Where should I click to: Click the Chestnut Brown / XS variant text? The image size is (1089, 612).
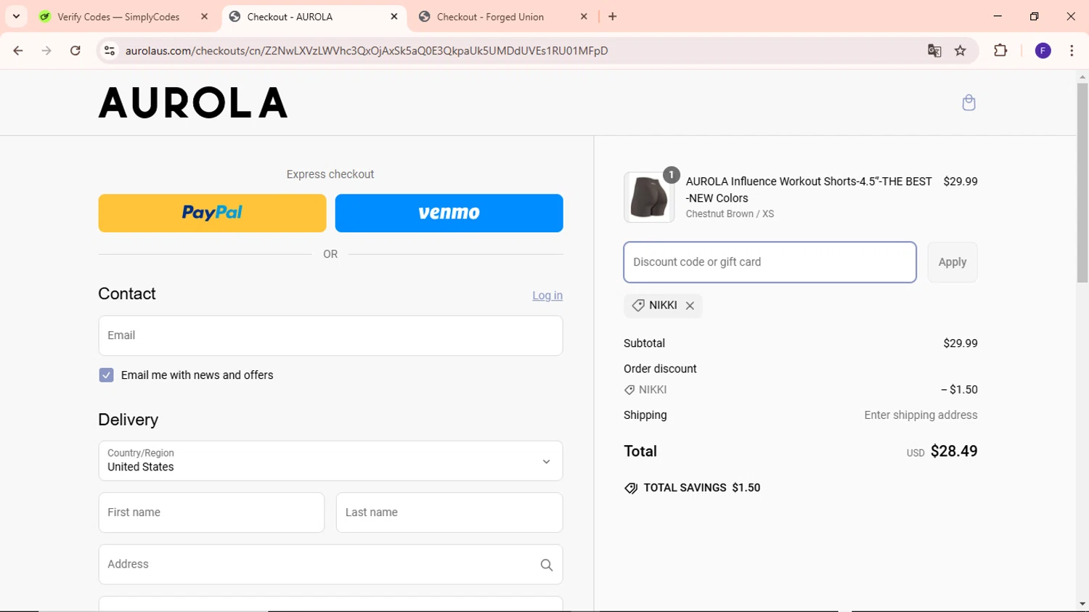(x=730, y=214)
